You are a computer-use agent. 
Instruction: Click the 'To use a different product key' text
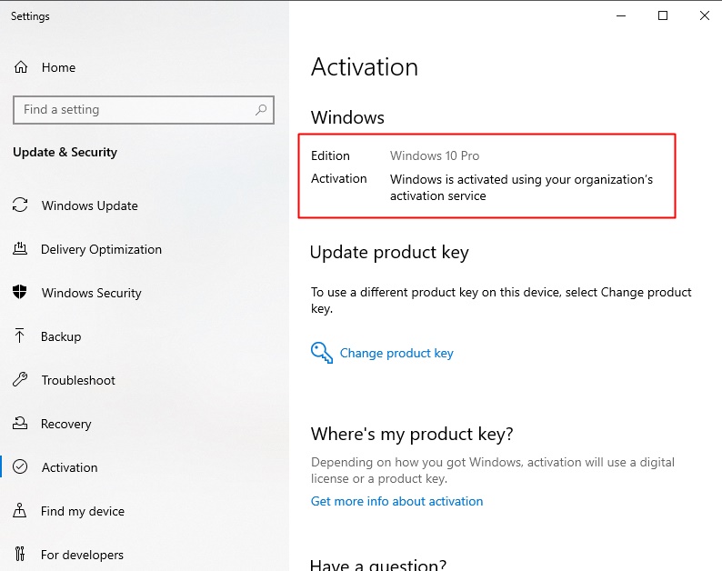click(501, 300)
